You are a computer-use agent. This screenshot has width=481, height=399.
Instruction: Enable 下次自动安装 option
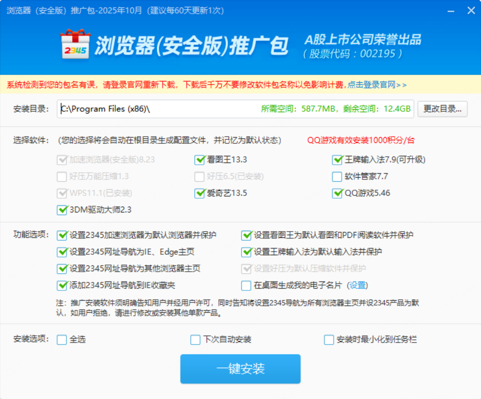195,340
